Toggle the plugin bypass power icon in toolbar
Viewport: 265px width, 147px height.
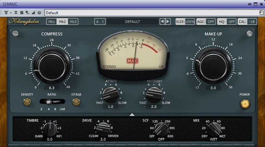point(39,13)
